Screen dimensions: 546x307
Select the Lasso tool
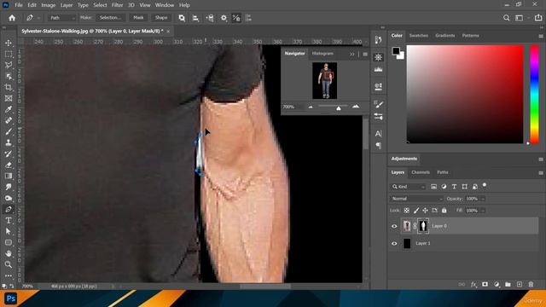9,65
